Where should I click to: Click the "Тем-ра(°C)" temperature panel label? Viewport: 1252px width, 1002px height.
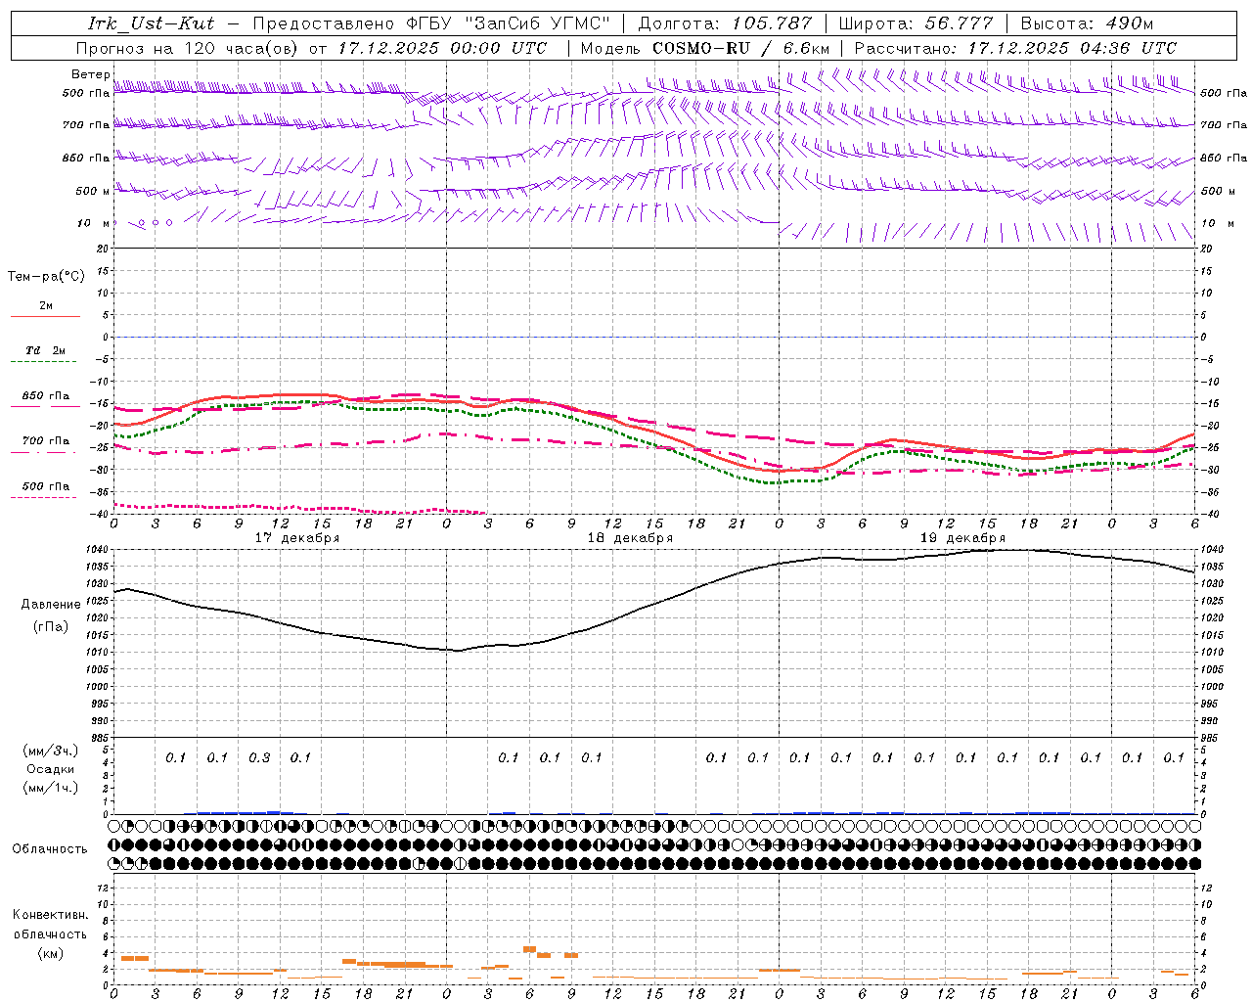tap(46, 277)
